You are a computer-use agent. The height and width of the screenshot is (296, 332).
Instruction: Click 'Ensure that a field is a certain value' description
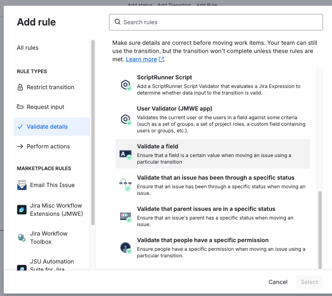click(x=214, y=158)
